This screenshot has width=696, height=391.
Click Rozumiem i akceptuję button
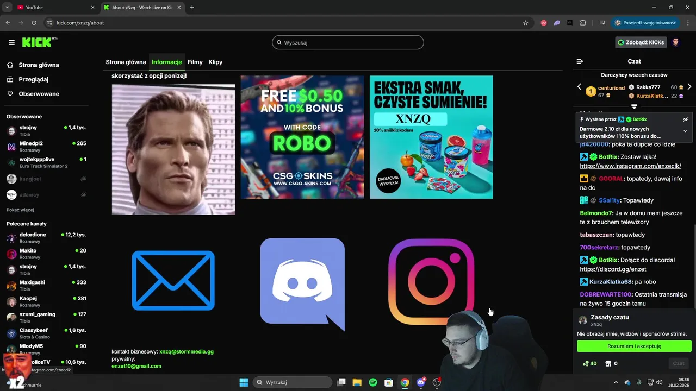coord(634,346)
